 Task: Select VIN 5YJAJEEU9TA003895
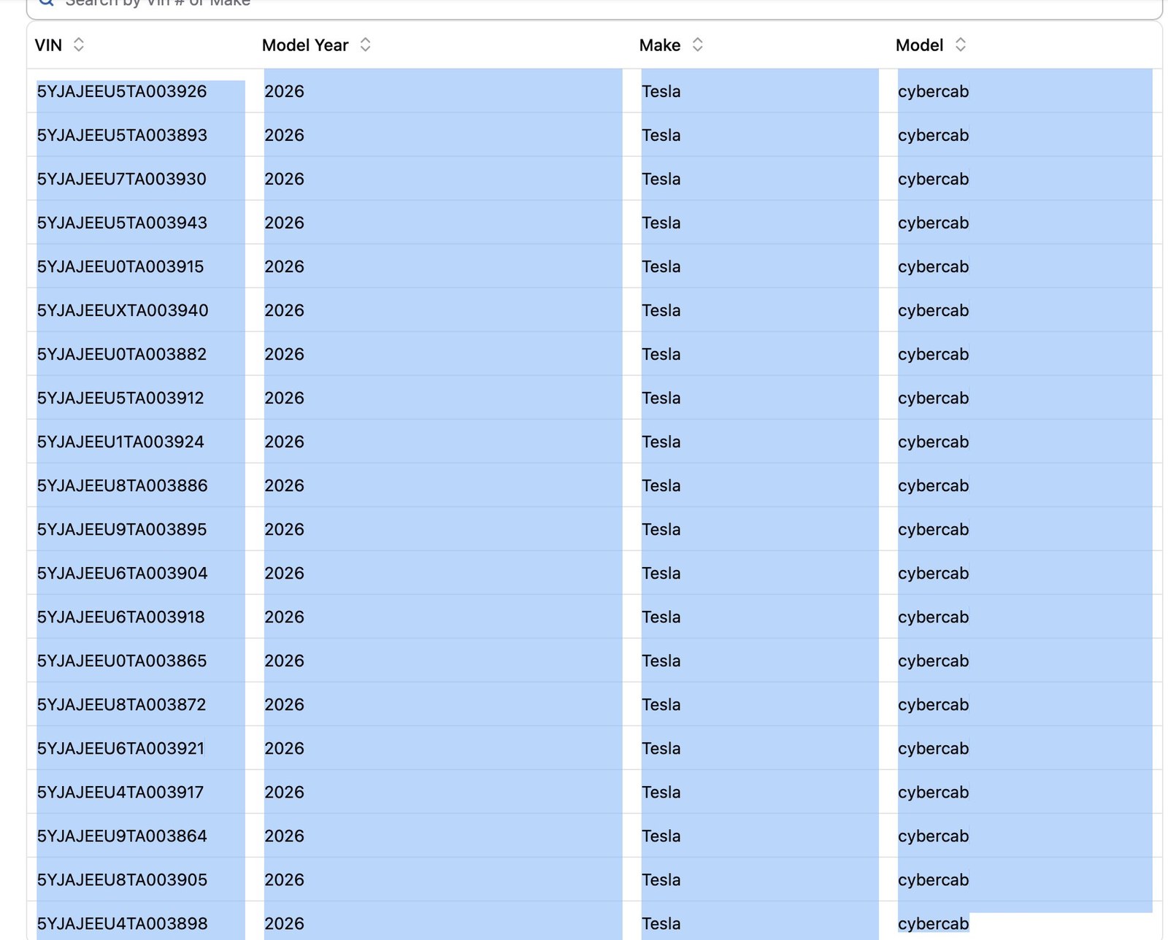(x=122, y=529)
